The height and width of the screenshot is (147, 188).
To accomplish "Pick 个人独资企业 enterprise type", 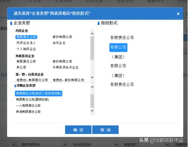I will (26, 49).
